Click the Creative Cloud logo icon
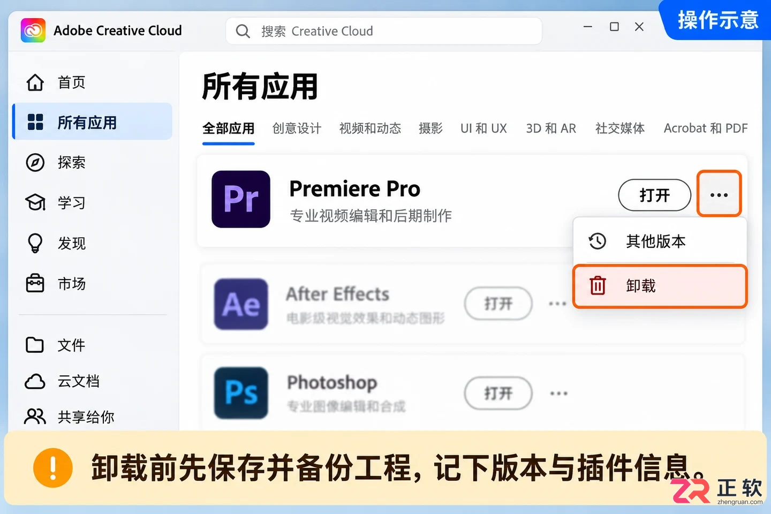 tap(33, 31)
